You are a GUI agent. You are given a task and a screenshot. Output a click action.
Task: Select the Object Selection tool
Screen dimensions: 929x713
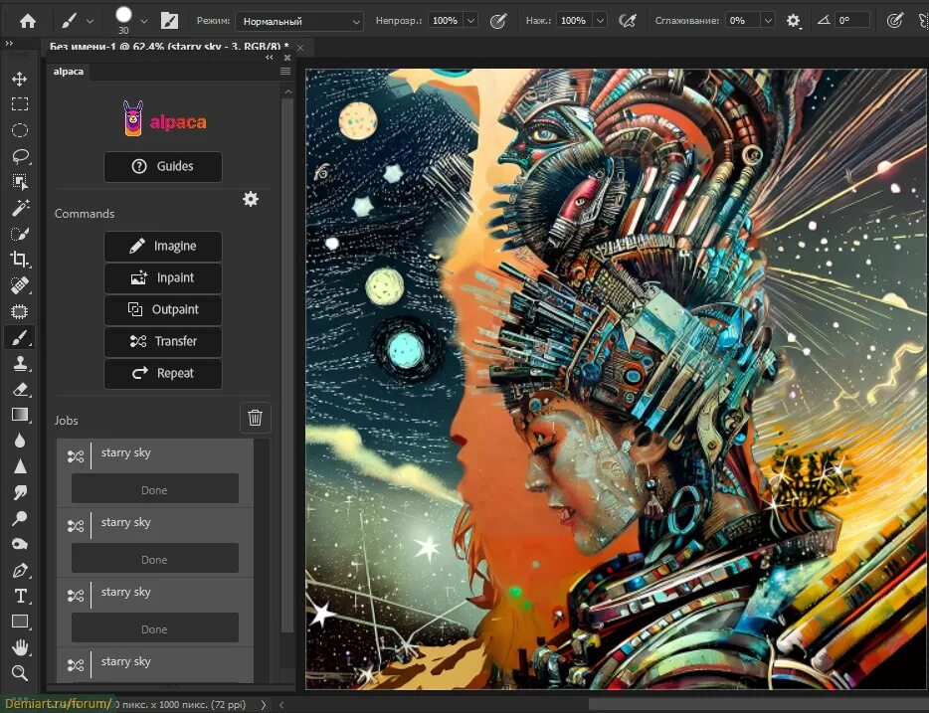click(x=20, y=182)
